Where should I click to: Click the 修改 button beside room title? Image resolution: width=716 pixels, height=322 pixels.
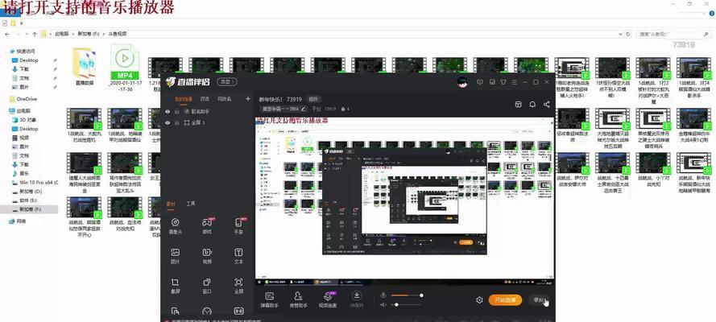[x=312, y=99]
